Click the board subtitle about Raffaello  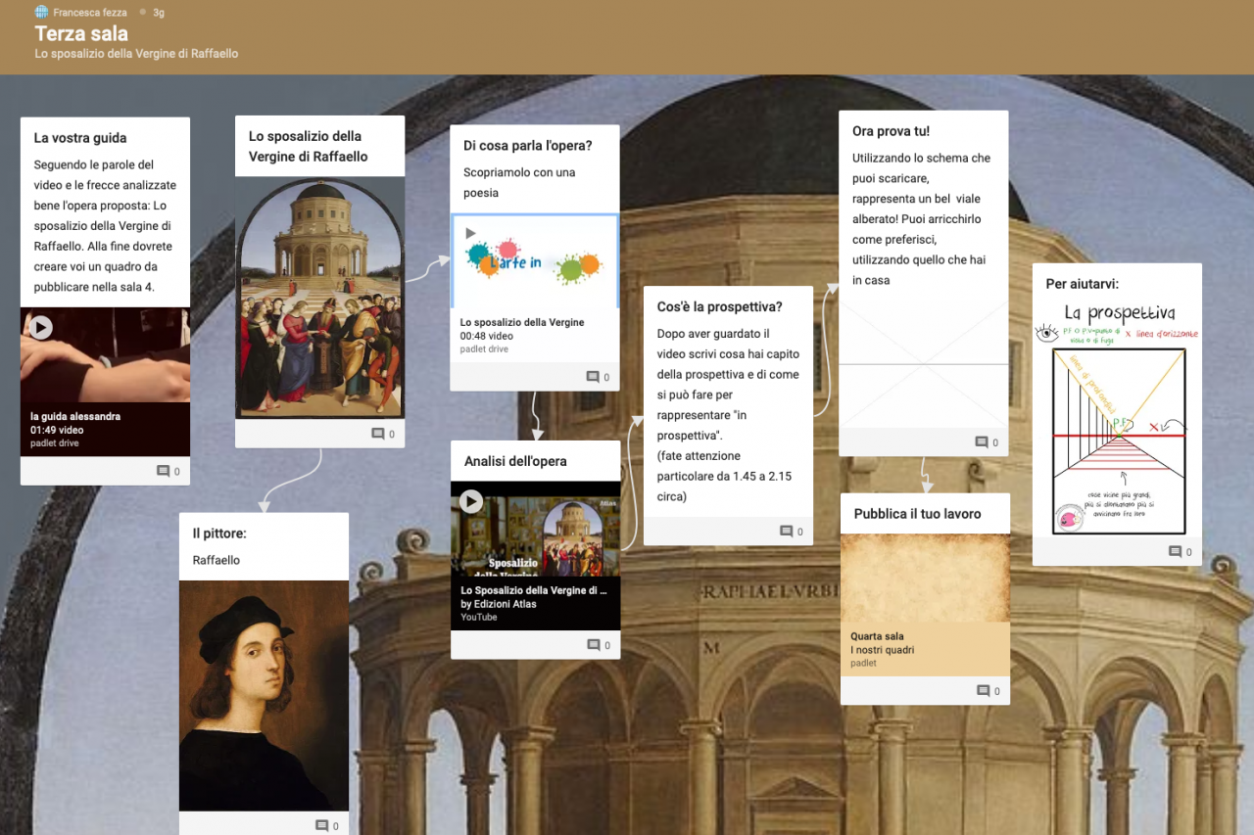point(136,54)
